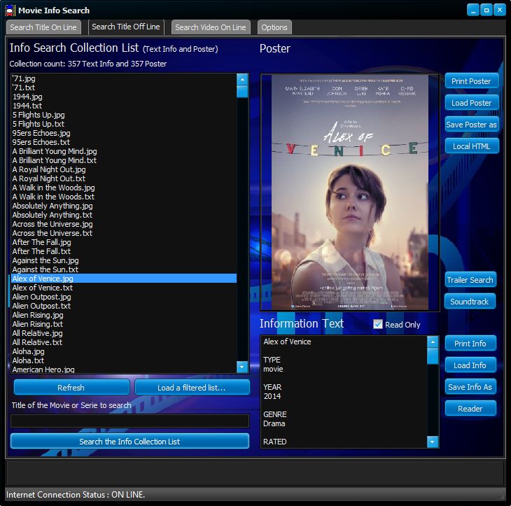This screenshot has height=506, width=511.
Task: Select 95ers Echoes.jpg
Action: pos(124,133)
